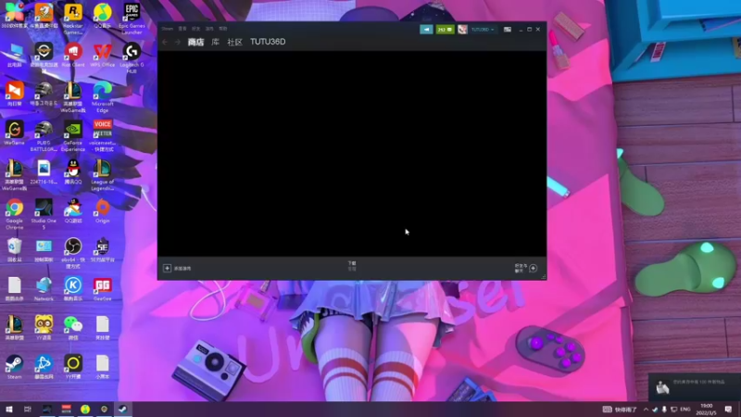Open the Rockstar Games launcher desktop icon
The width and height of the screenshot is (741, 417).
(x=73, y=19)
